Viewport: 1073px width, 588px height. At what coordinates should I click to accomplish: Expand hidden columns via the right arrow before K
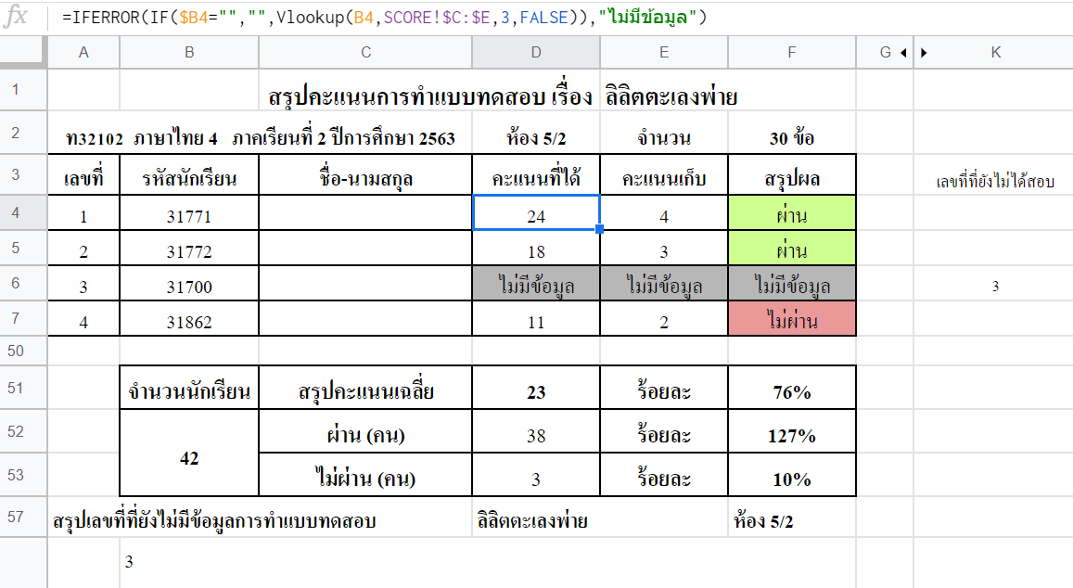pos(922,53)
